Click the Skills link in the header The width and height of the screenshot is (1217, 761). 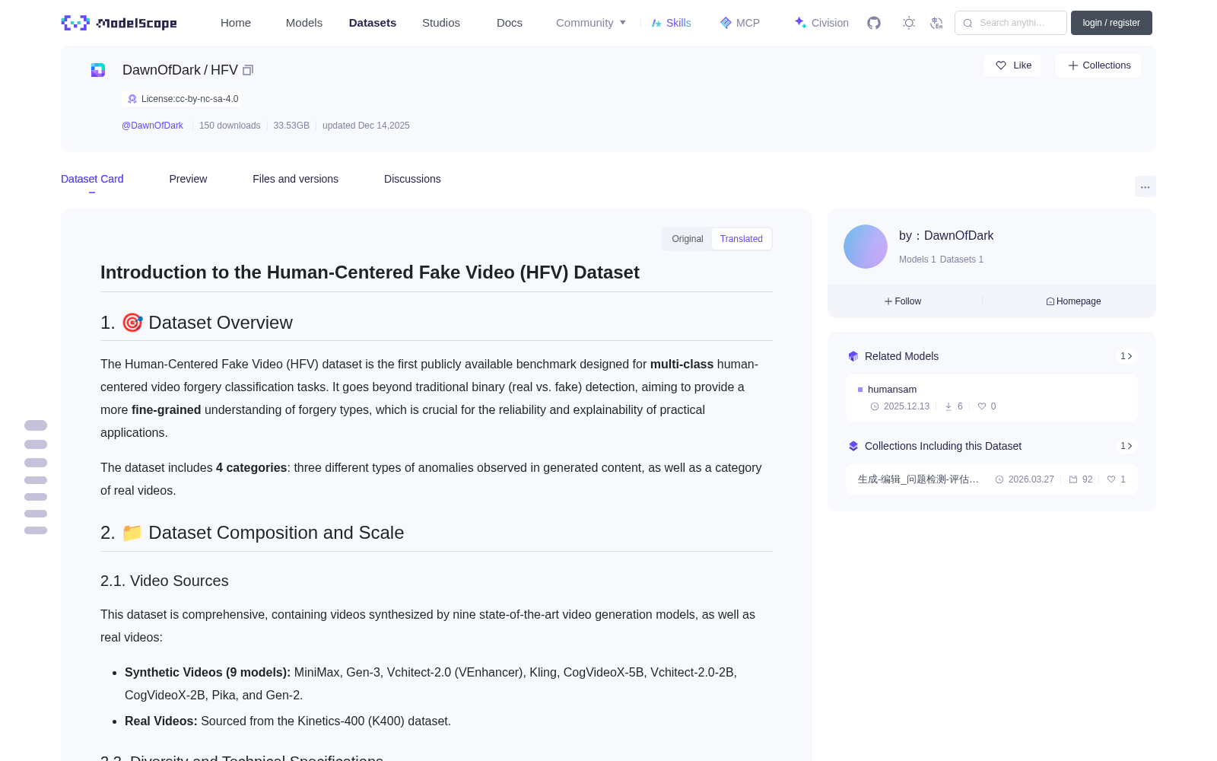672,23
